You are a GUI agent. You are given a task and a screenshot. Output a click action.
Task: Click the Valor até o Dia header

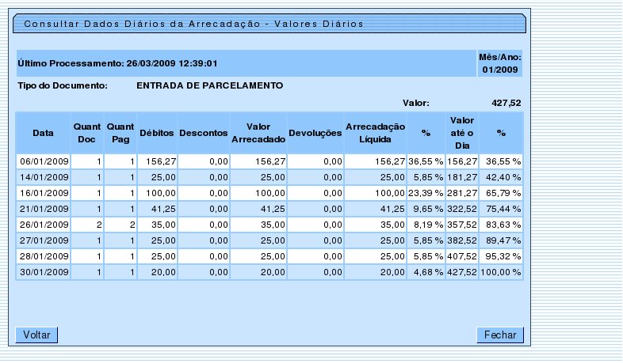click(x=462, y=133)
